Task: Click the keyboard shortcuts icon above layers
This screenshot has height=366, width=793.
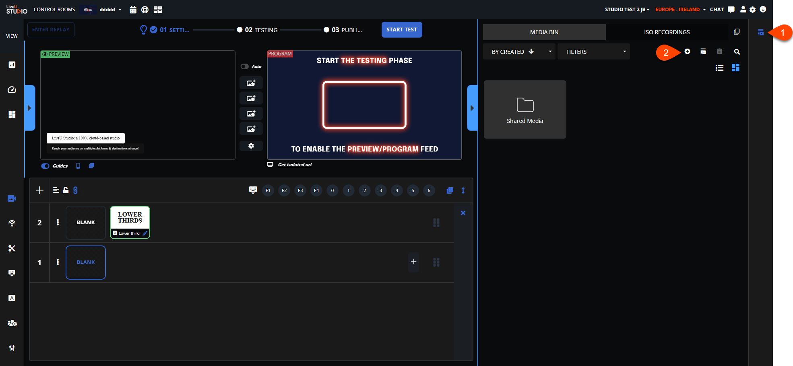Action: [253, 190]
